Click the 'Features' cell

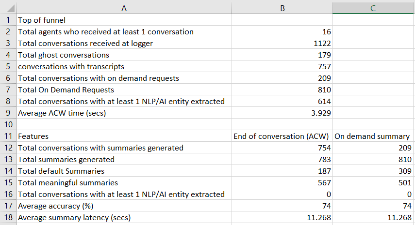124,136
